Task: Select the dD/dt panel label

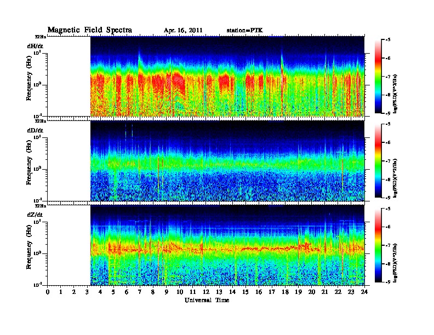Action: [x=35, y=130]
